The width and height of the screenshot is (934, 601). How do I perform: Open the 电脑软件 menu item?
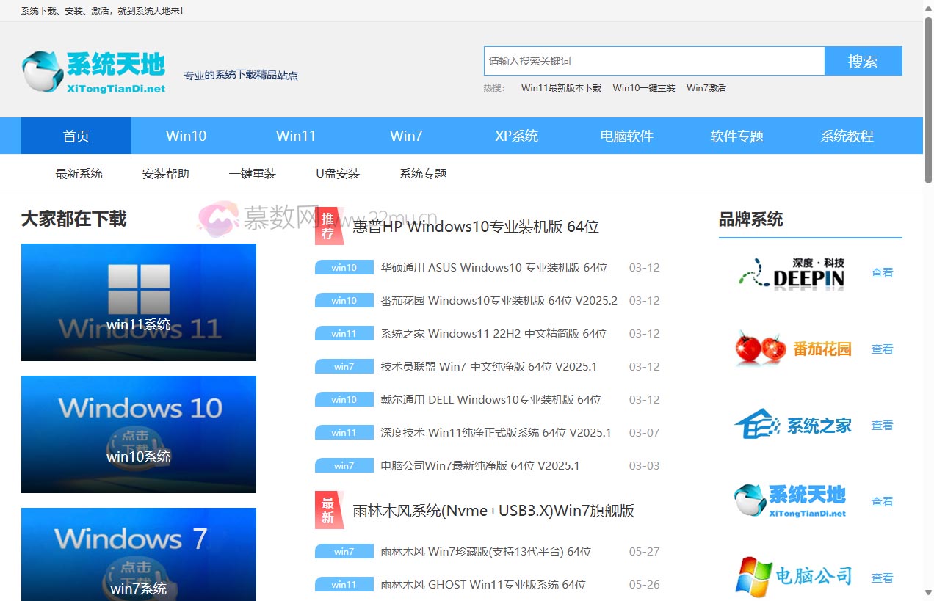coord(626,135)
